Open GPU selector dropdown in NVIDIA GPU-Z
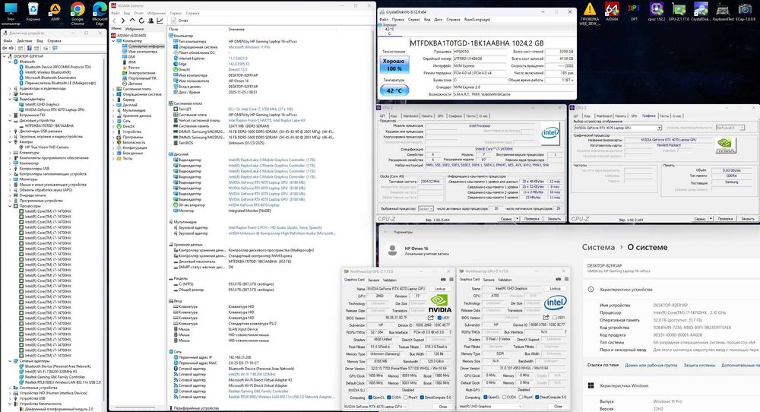This screenshot has height=412, width=760. coord(375,407)
